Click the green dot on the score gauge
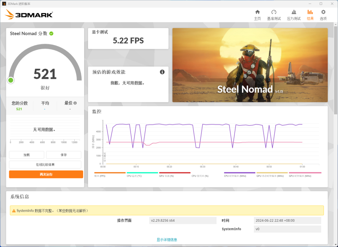Screen dimensions: 338x247 [x=11, y=80]
